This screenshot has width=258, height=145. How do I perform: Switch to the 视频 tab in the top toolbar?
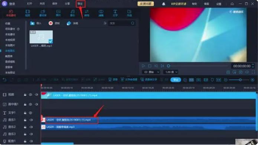[27, 13]
